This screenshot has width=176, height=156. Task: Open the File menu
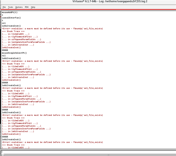pos(4,7)
